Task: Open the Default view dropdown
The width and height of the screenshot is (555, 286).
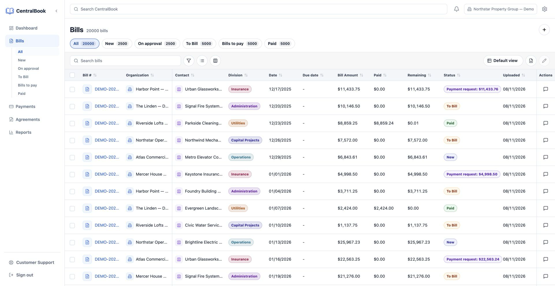Action: (x=503, y=61)
